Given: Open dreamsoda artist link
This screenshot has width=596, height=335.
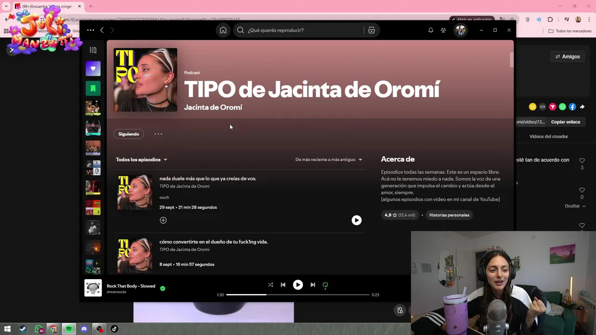Looking at the screenshot, I should click(116, 292).
